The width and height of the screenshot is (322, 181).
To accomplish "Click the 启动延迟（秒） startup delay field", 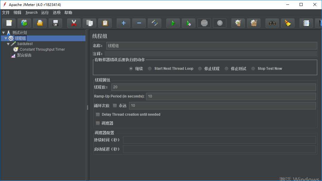I will point(219,149).
